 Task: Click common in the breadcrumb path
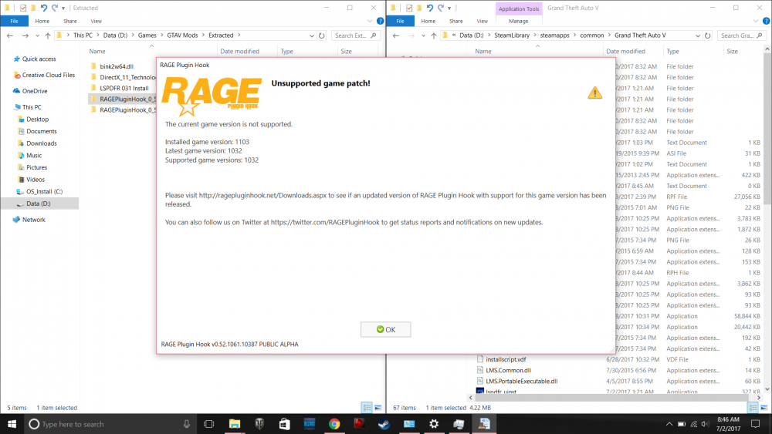point(592,35)
